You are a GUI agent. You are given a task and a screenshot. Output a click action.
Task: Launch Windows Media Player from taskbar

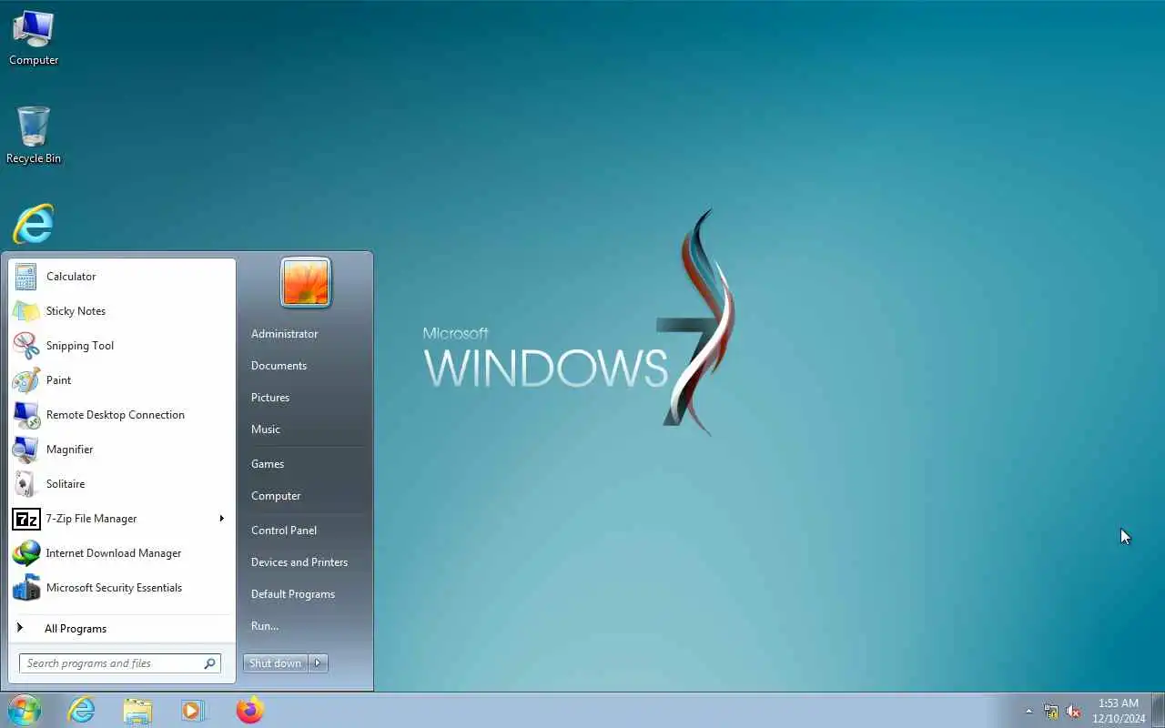tap(193, 710)
